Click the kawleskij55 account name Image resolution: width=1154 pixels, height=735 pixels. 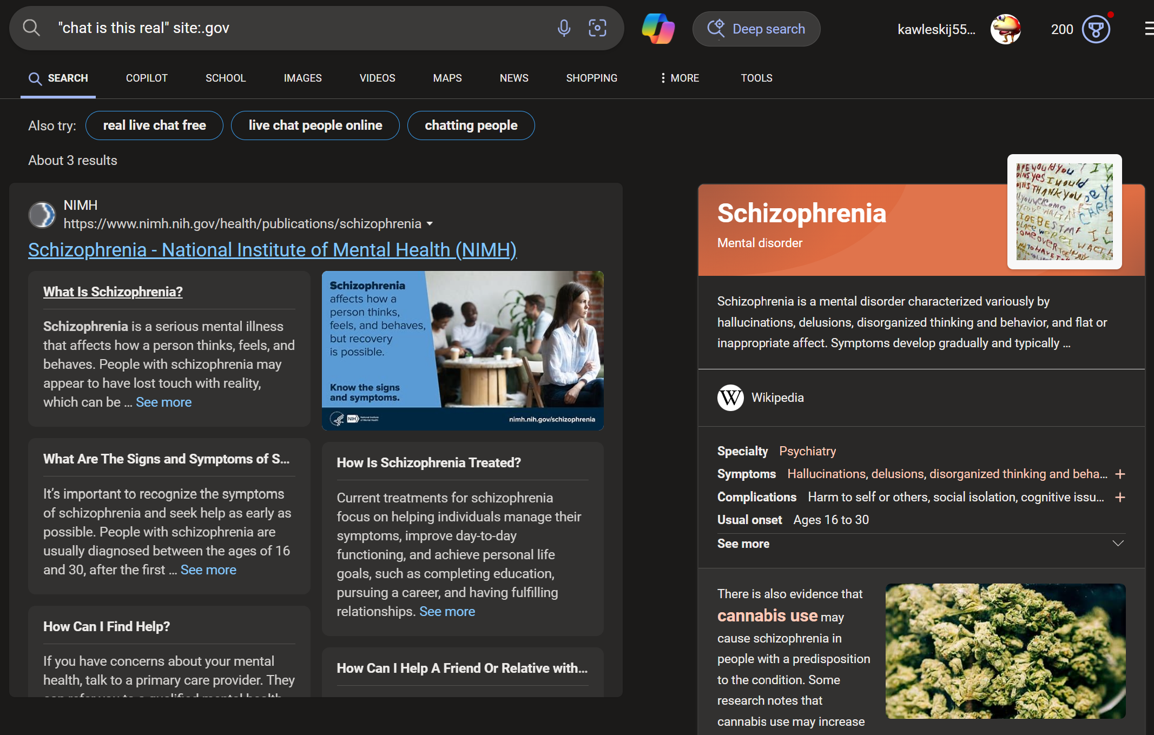(937, 29)
